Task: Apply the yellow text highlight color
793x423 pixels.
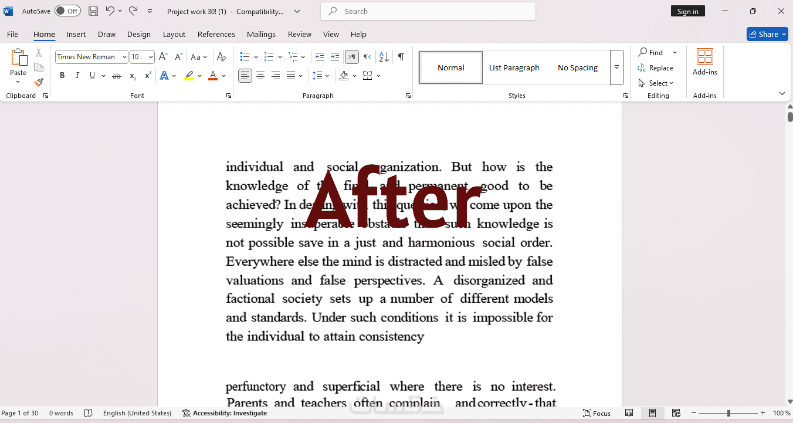Action: 189,76
